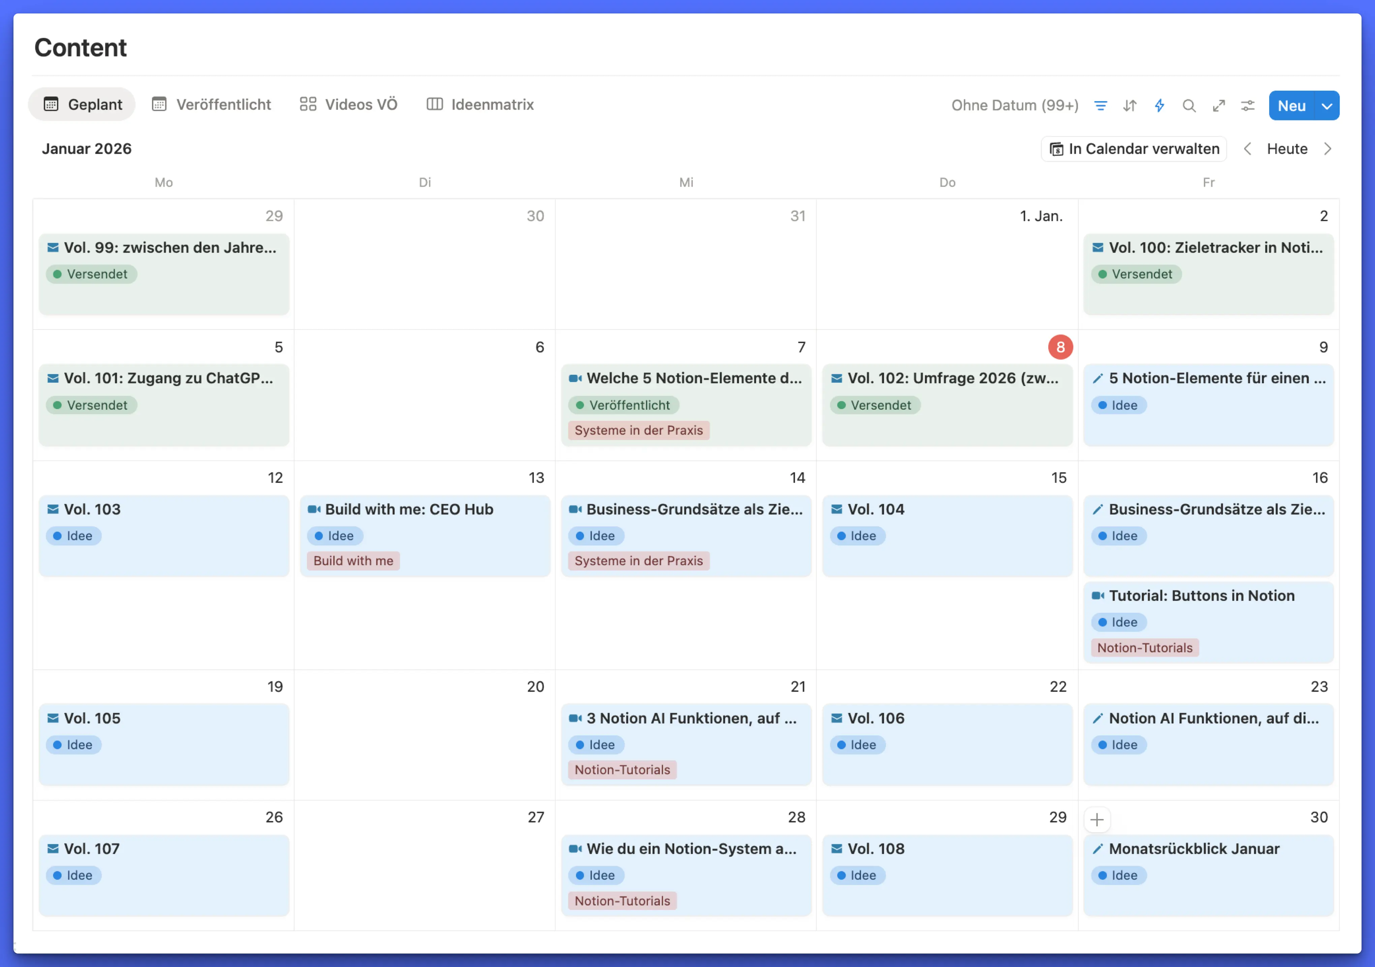The width and height of the screenshot is (1375, 967).
Task: Open the view settings sliders icon
Action: tap(1247, 105)
